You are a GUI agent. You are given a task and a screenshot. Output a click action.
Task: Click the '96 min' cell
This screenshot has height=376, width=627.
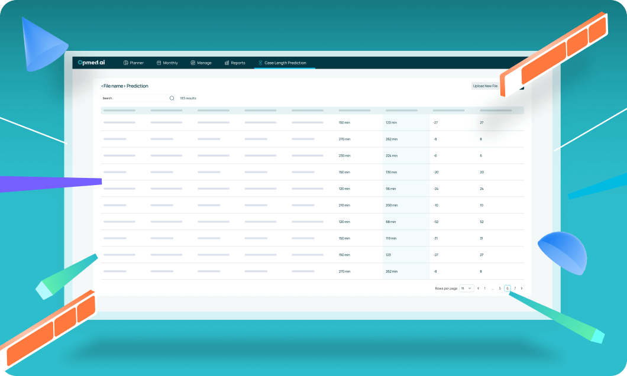(x=390, y=189)
